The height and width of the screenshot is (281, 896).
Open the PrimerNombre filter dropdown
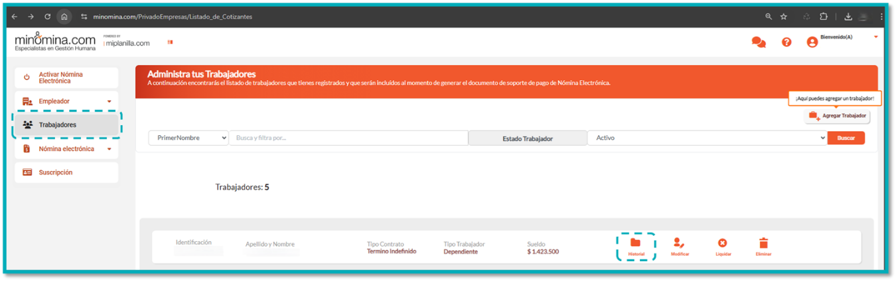pyautogui.click(x=188, y=138)
